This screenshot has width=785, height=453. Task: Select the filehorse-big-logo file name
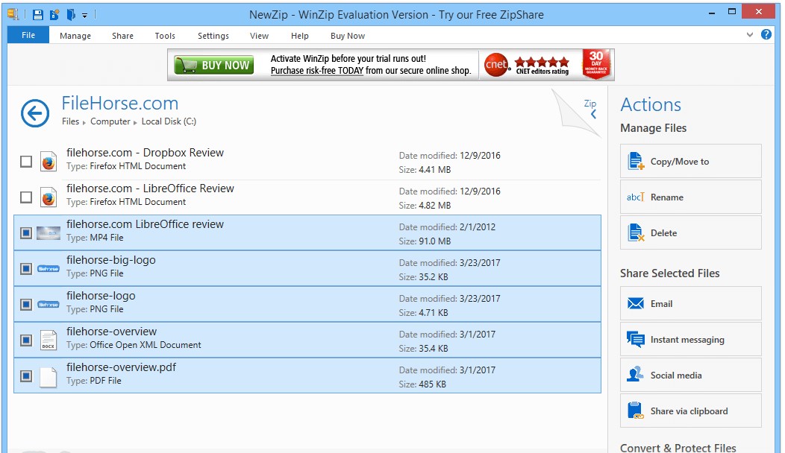[111, 260]
